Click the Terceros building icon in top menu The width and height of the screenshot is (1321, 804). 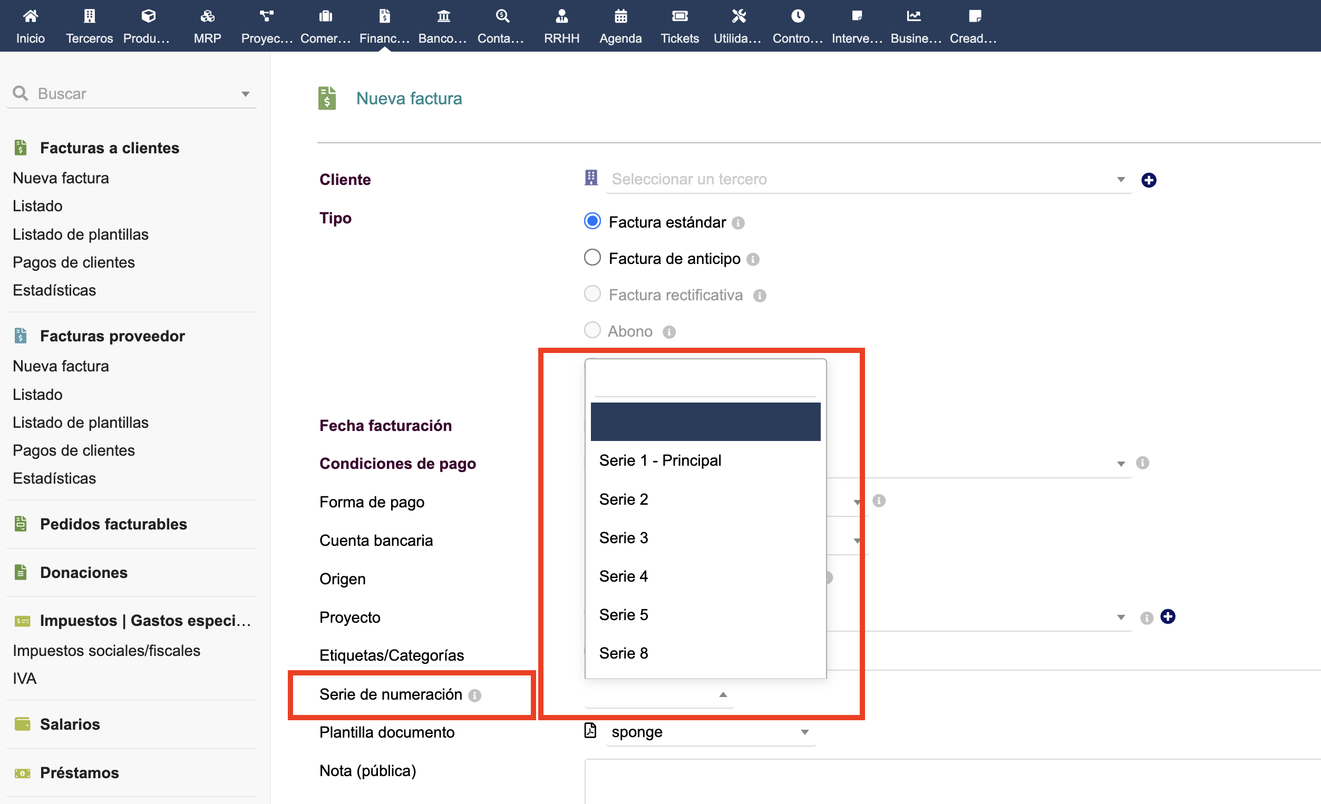(x=90, y=16)
